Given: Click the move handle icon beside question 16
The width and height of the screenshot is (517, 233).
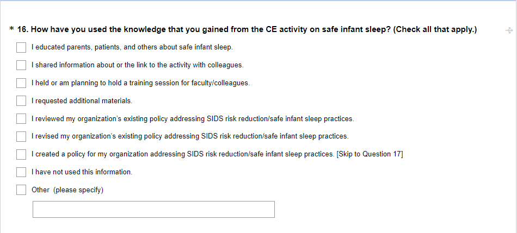Looking at the screenshot, I should click(509, 31).
